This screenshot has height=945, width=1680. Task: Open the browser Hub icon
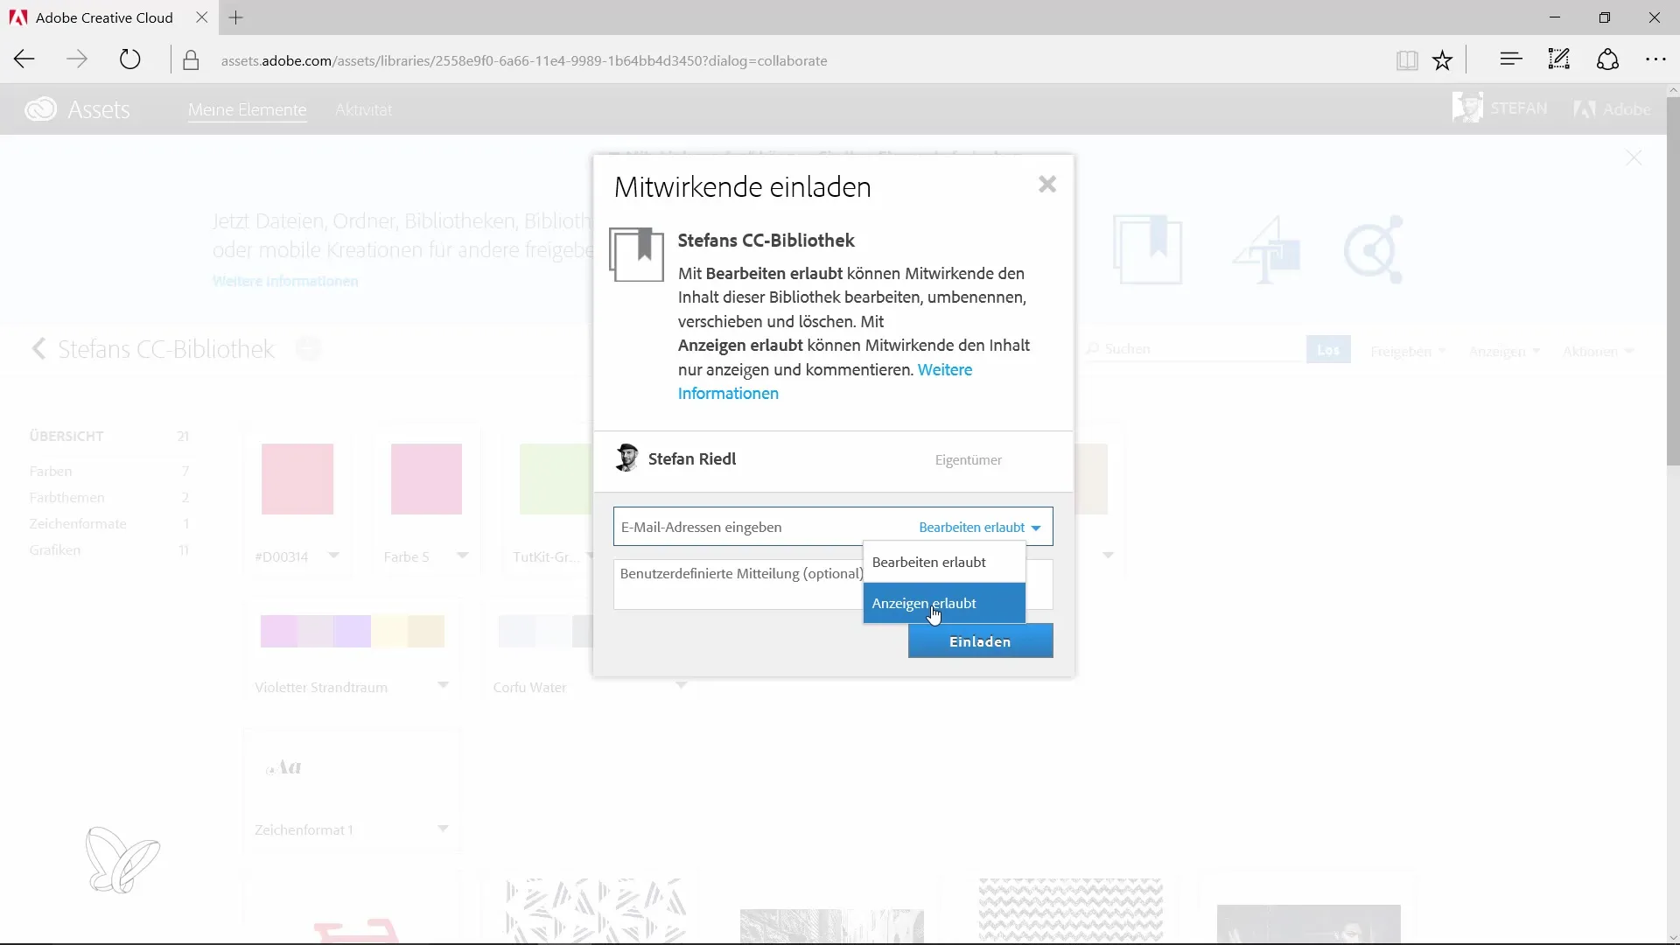(1511, 59)
